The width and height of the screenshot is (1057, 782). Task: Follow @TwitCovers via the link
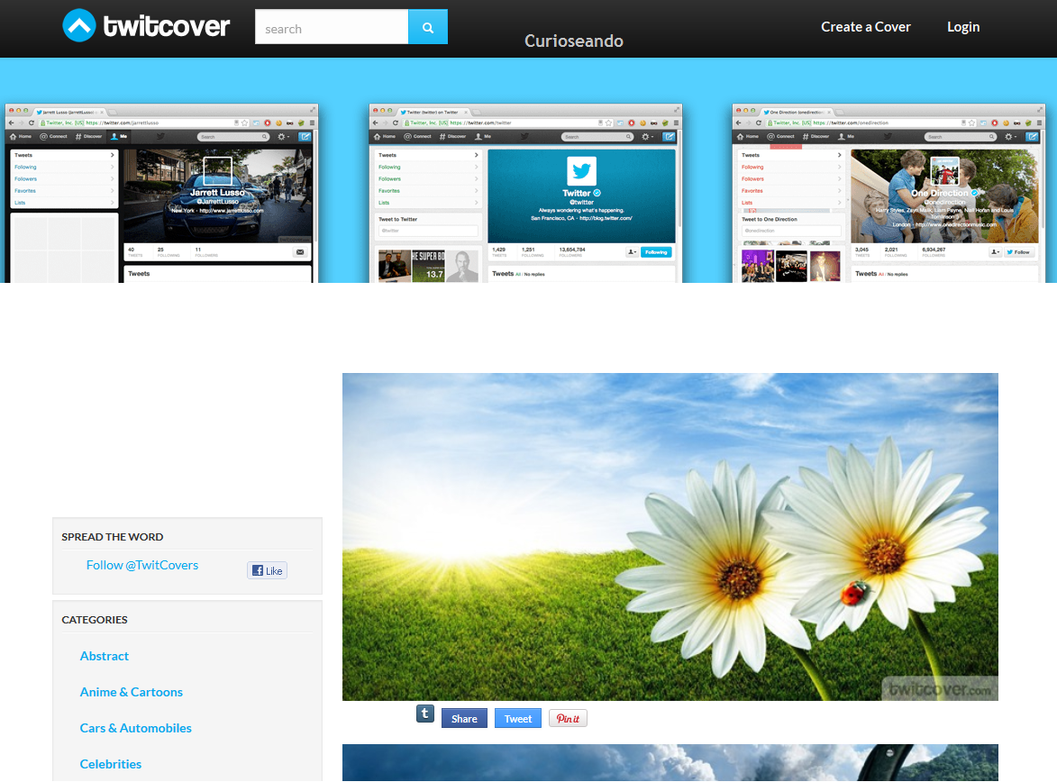(x=141, y=565)
